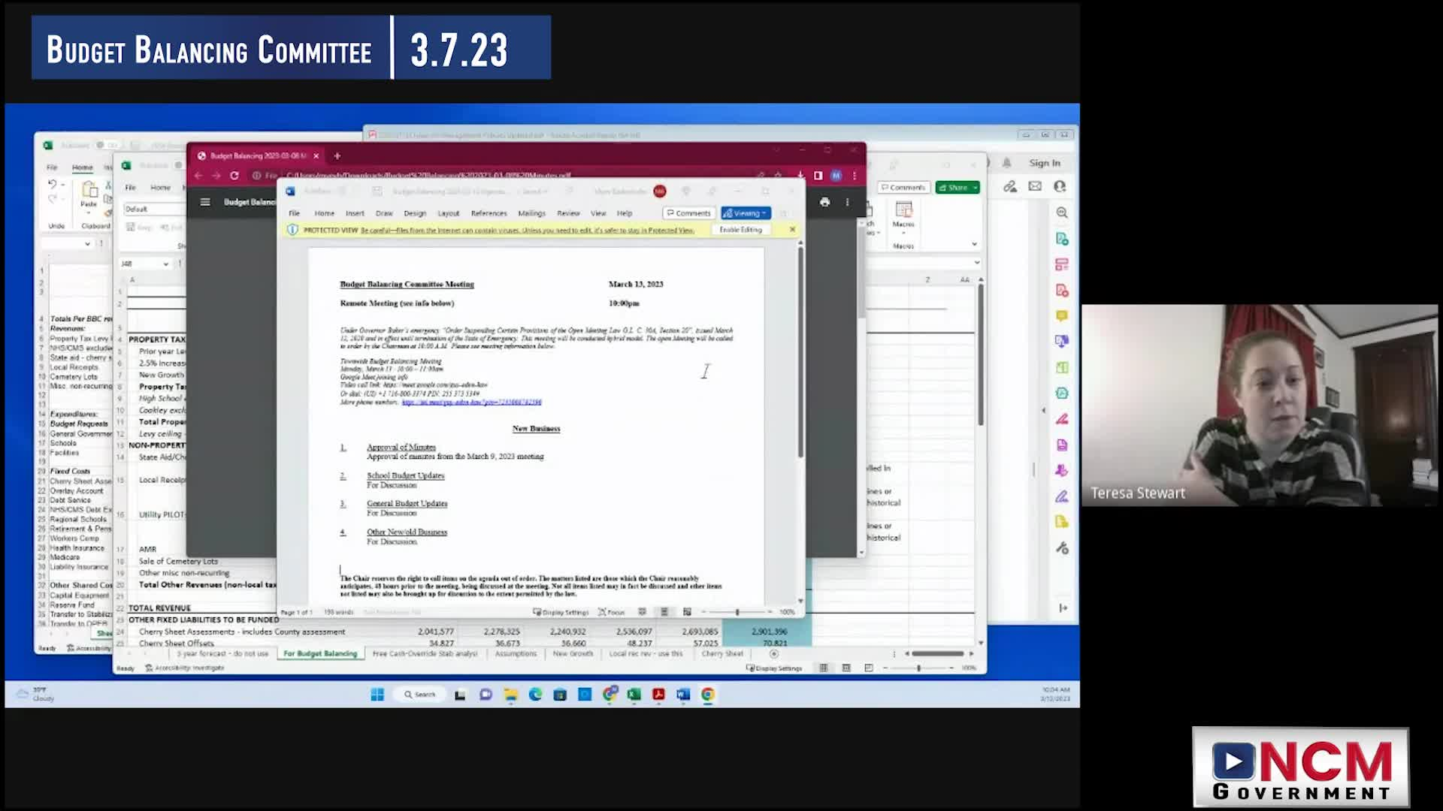
Task: Switch to Web Layout view in Word
Action: pos(687,612)
